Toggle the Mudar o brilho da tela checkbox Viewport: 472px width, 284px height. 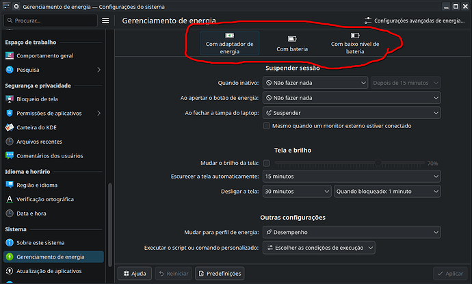[267, 164]
